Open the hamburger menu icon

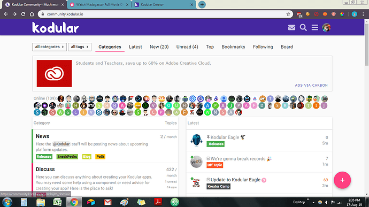[x=314, y=28]
